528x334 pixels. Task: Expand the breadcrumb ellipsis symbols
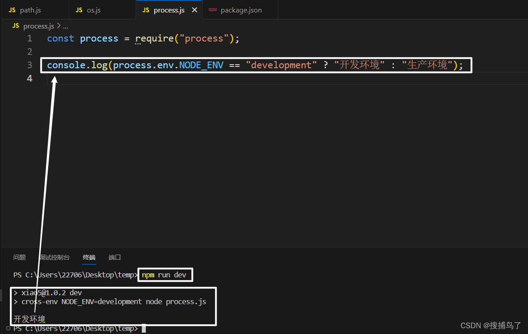[x=65, y=26]
